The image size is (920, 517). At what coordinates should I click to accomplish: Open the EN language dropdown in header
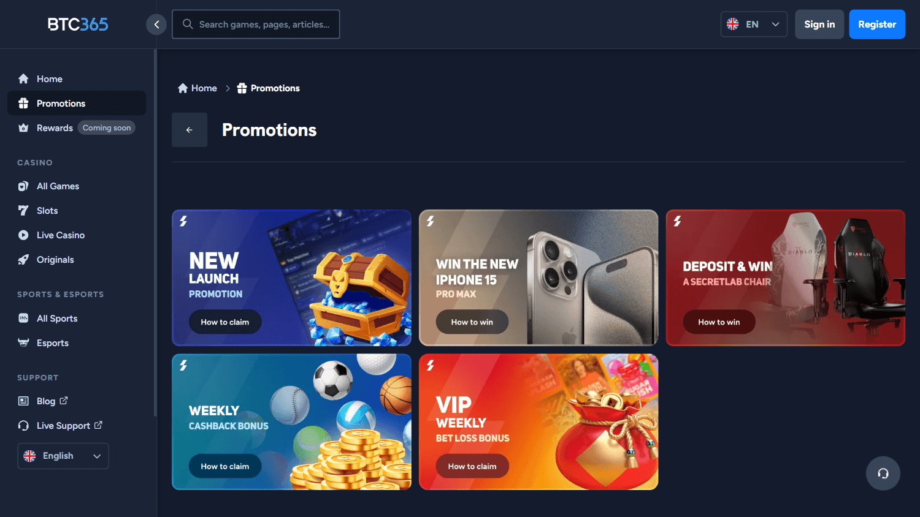[754, 25]
